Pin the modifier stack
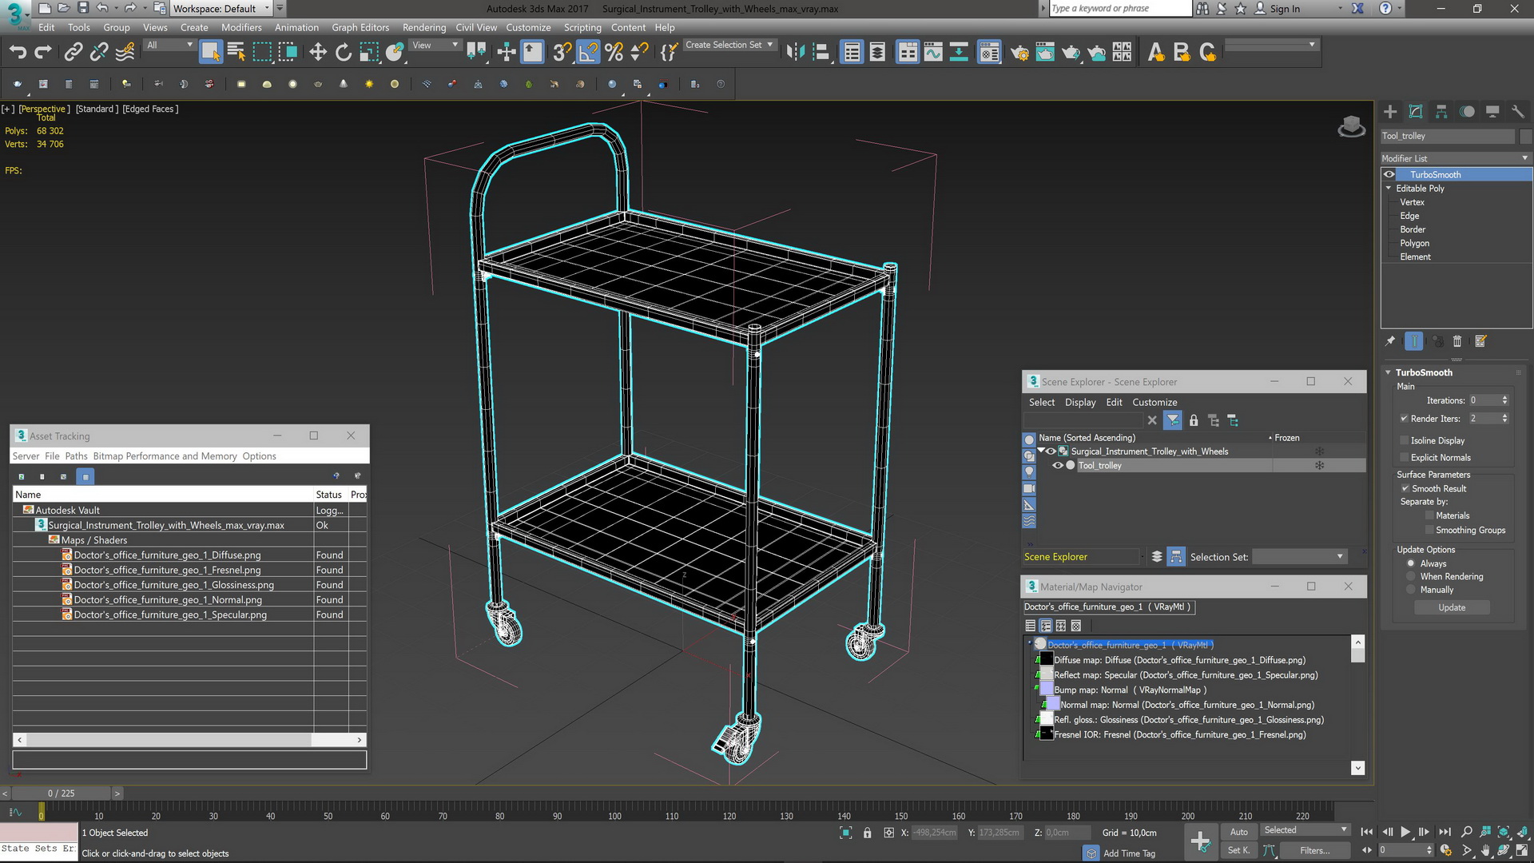The width and height of the screenshot is (1534, 863). point(1390,341)
